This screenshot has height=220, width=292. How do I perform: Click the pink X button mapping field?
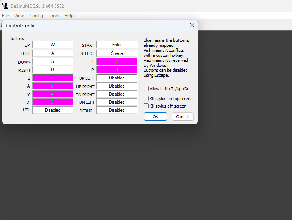(x=53, y=102)
